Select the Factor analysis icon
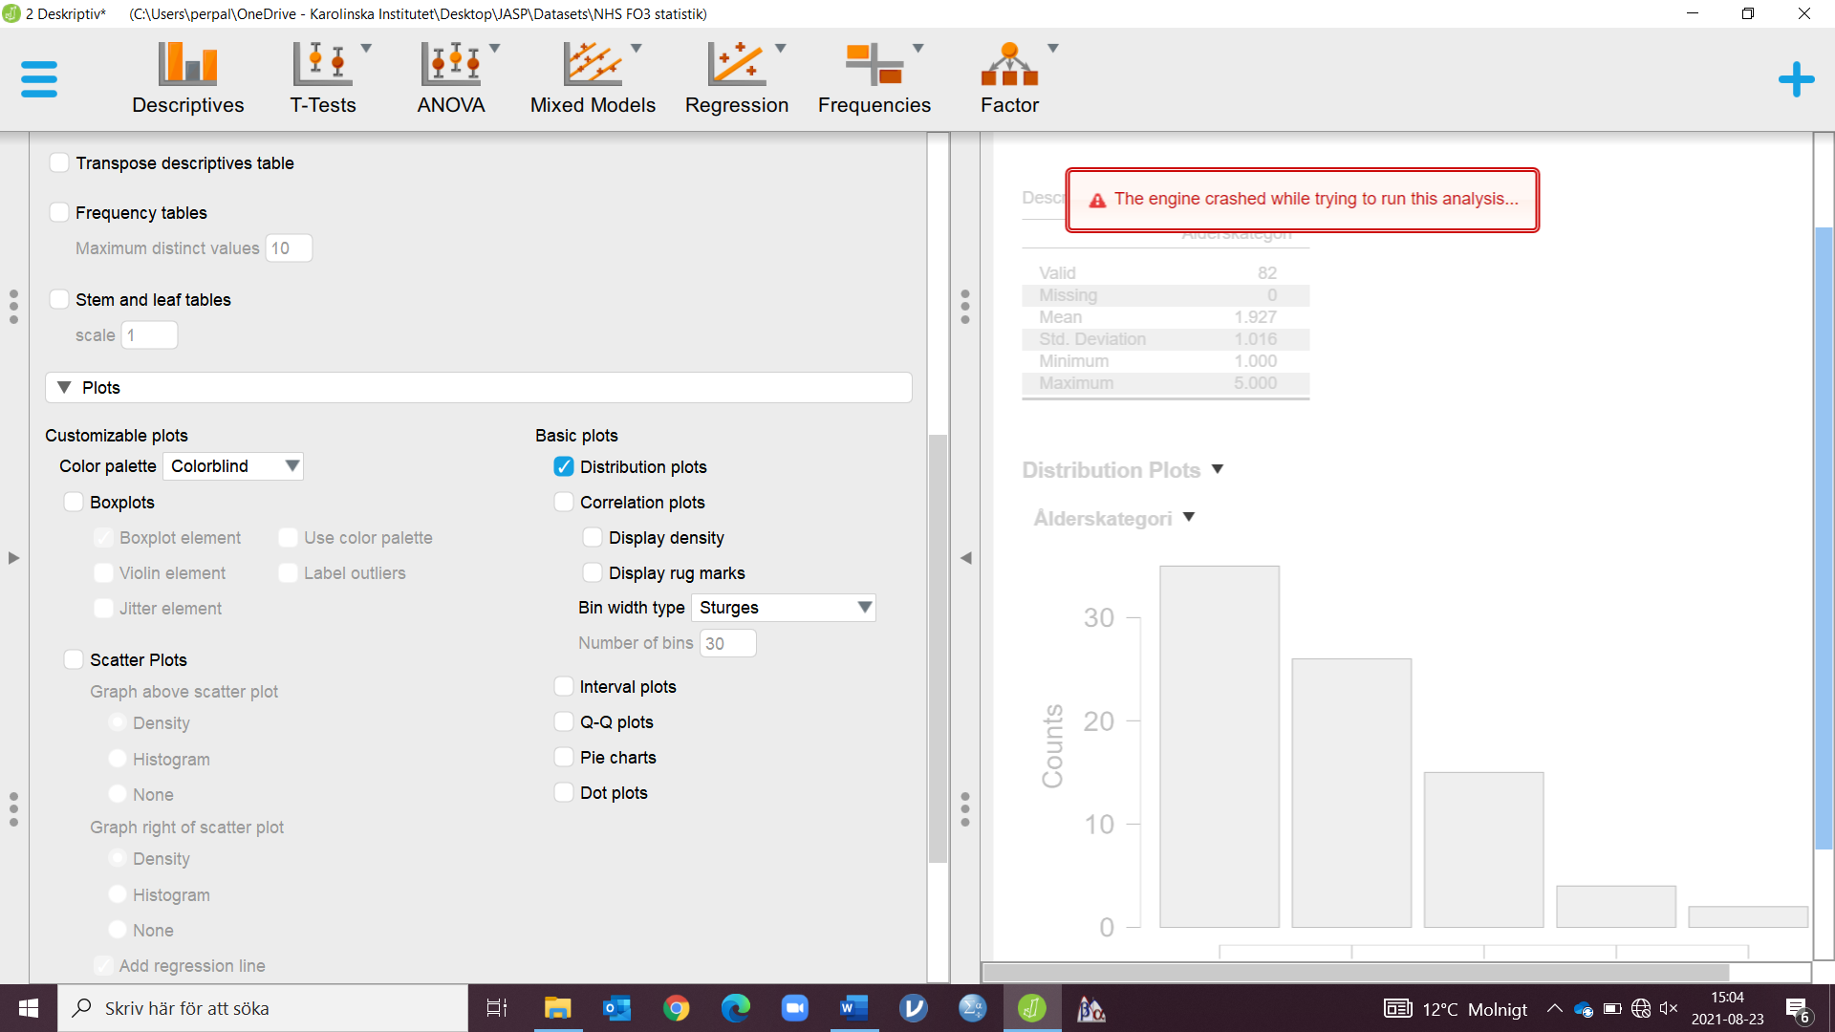This screenshot has width=1835, height=1032. click(x=1010, y=76)
